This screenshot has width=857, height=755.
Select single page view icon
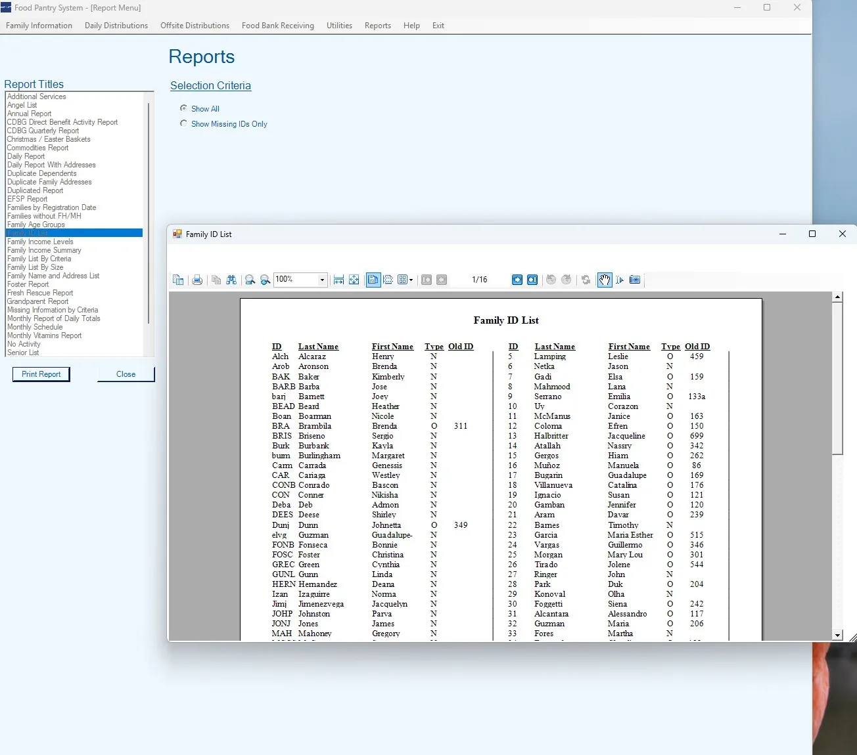pos(373,280)
